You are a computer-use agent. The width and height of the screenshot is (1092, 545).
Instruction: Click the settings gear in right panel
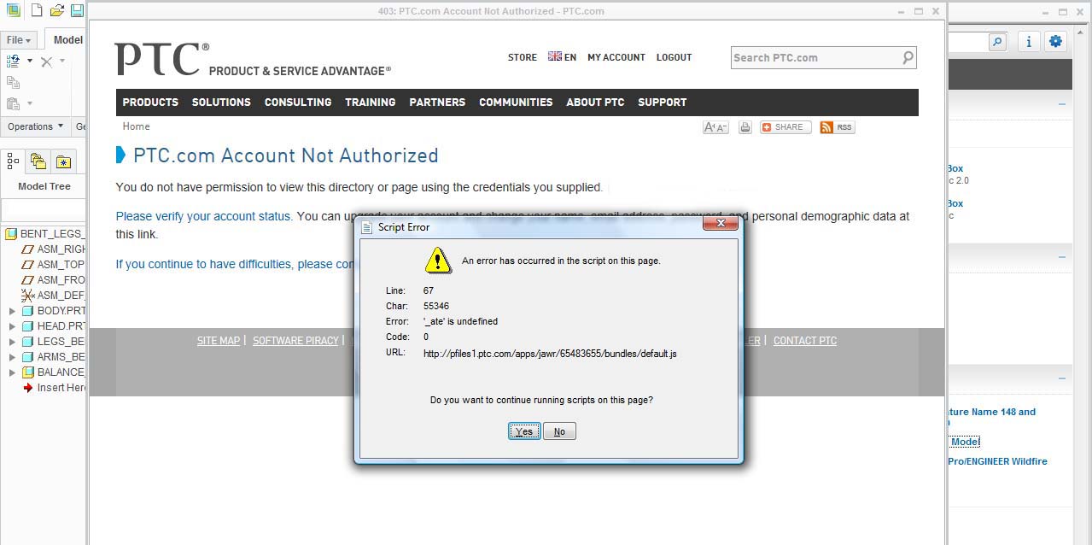click(x=1056, y=41)
